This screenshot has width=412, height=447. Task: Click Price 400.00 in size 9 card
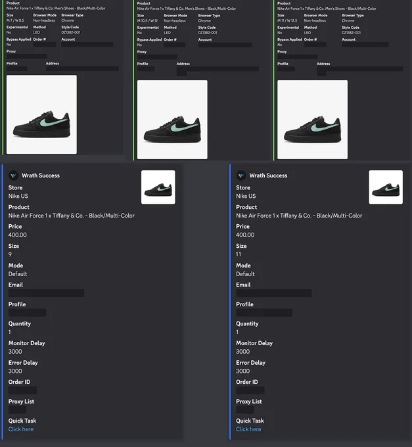pyautogui.click(x=17, y=235)
